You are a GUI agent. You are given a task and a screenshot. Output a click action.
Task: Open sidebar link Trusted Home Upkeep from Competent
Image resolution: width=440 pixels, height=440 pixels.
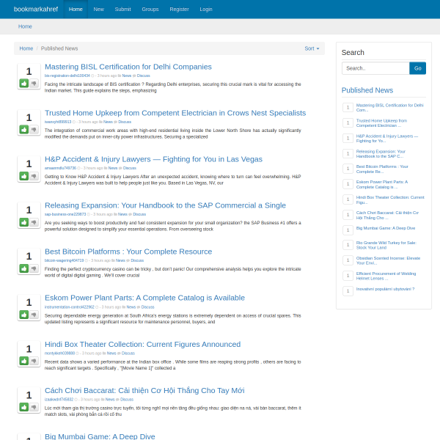click(x=381, y=123)
